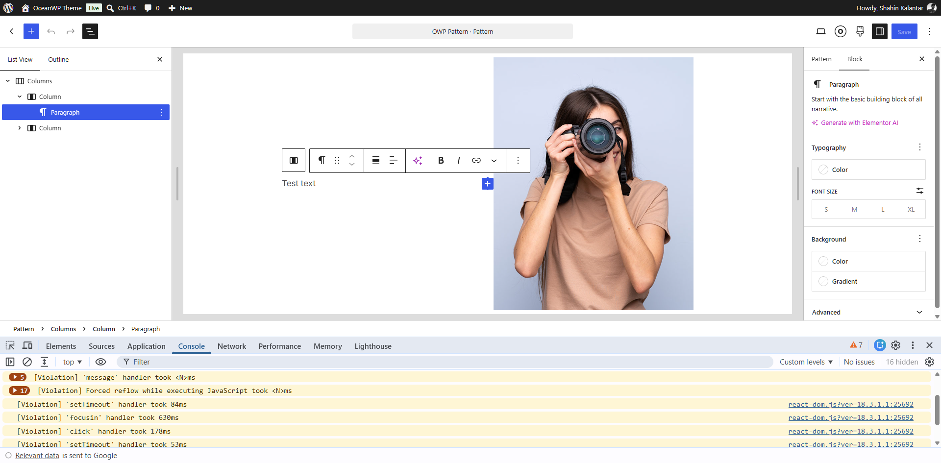The image size is (941, 463).
Task: Click the Bold formatting icon
Action: (x=441, y=160)
